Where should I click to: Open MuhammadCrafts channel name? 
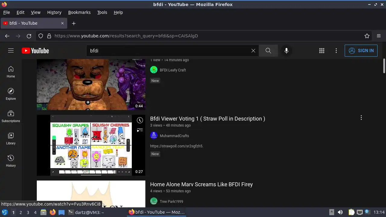174,136
